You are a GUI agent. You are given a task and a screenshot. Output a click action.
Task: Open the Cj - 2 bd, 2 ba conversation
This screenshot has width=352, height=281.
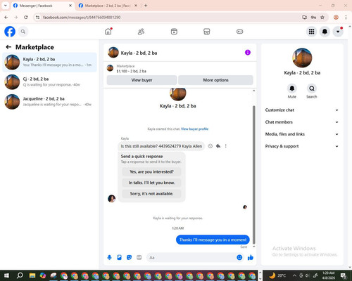tap(49, 81)
